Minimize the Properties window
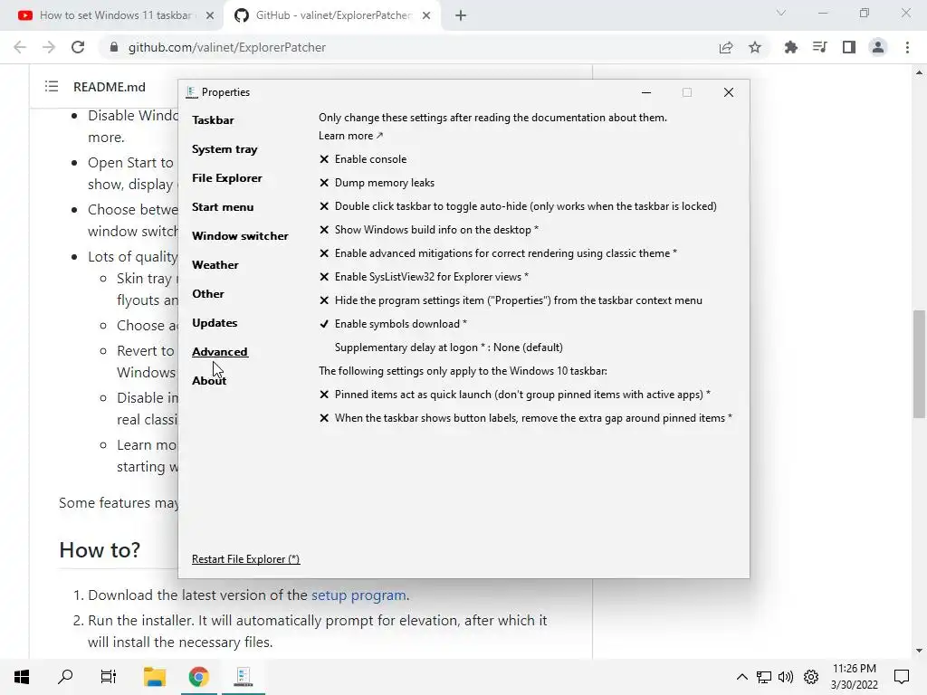The width and height of the screenshot is (927, 695). pos(646,92)
